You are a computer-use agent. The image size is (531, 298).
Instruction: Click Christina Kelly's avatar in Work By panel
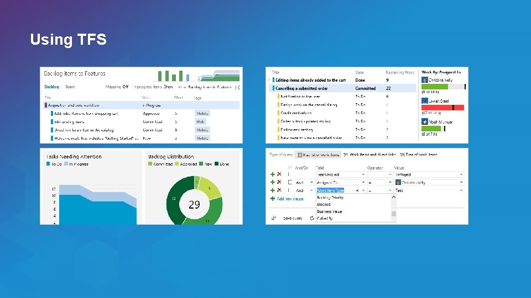(425, 80)
